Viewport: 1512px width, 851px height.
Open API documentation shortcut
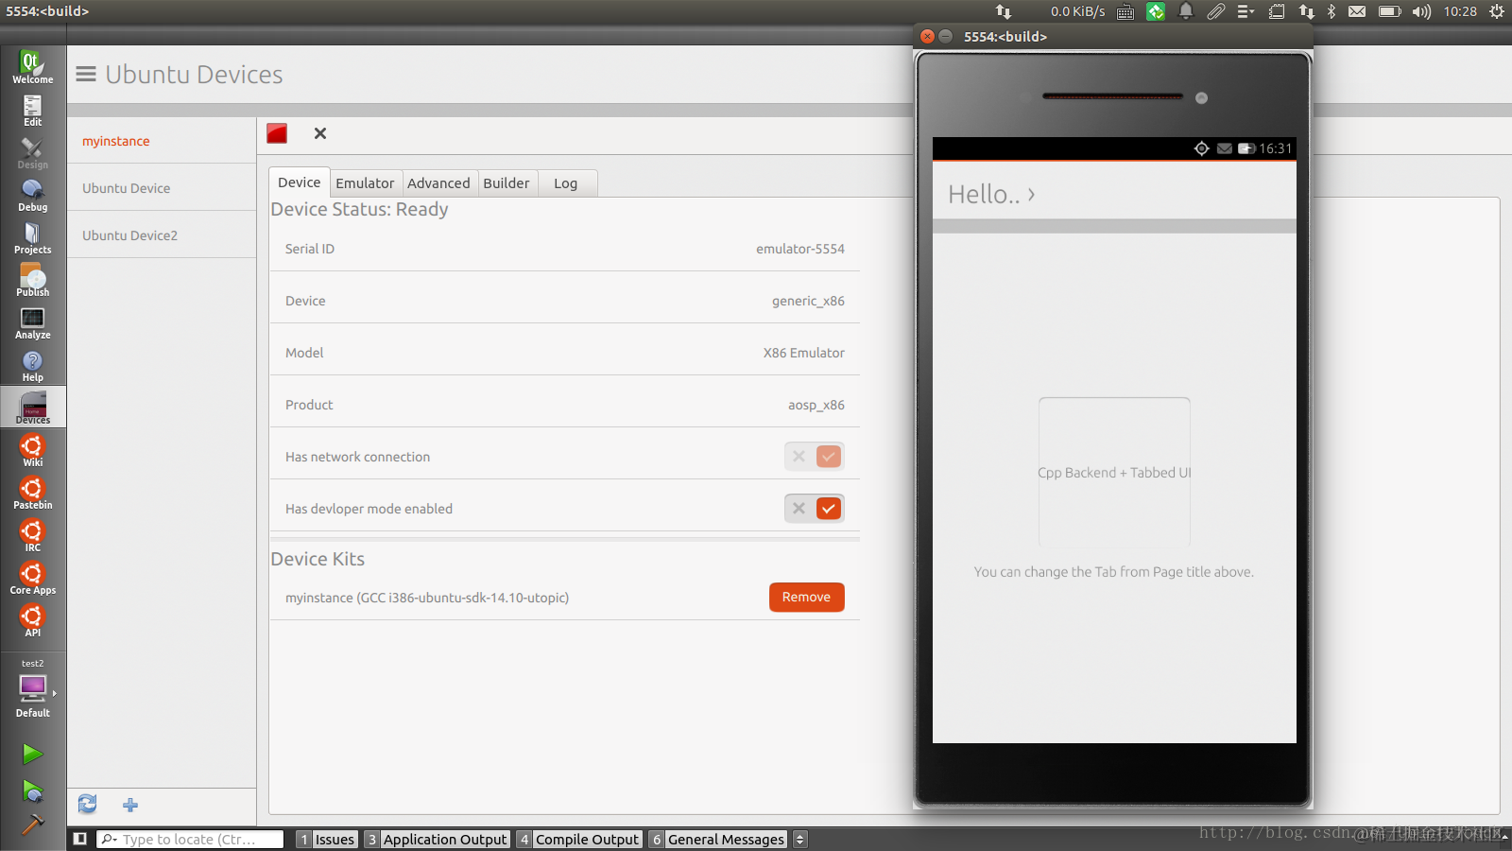[32, 620]
